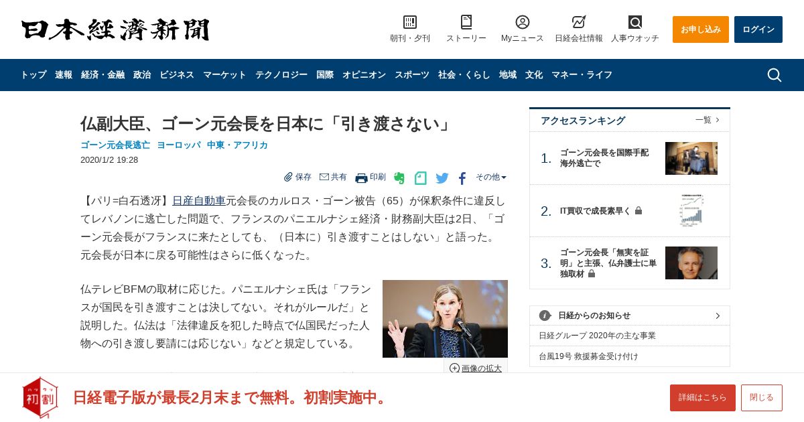This screenshot has width=804, height=422.
Task: Open the 朝刊・夕刊 newspaper icon
Action: [410, 22]
